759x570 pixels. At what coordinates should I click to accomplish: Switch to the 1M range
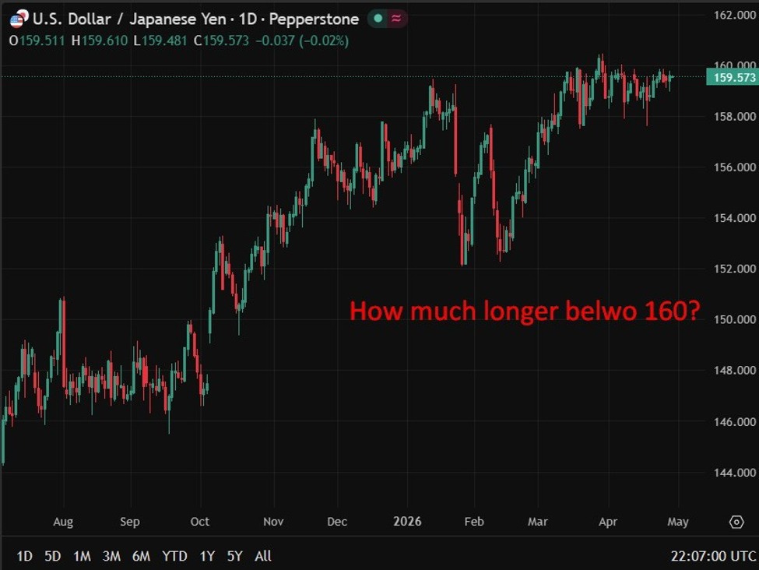click(x=82, y=556)
